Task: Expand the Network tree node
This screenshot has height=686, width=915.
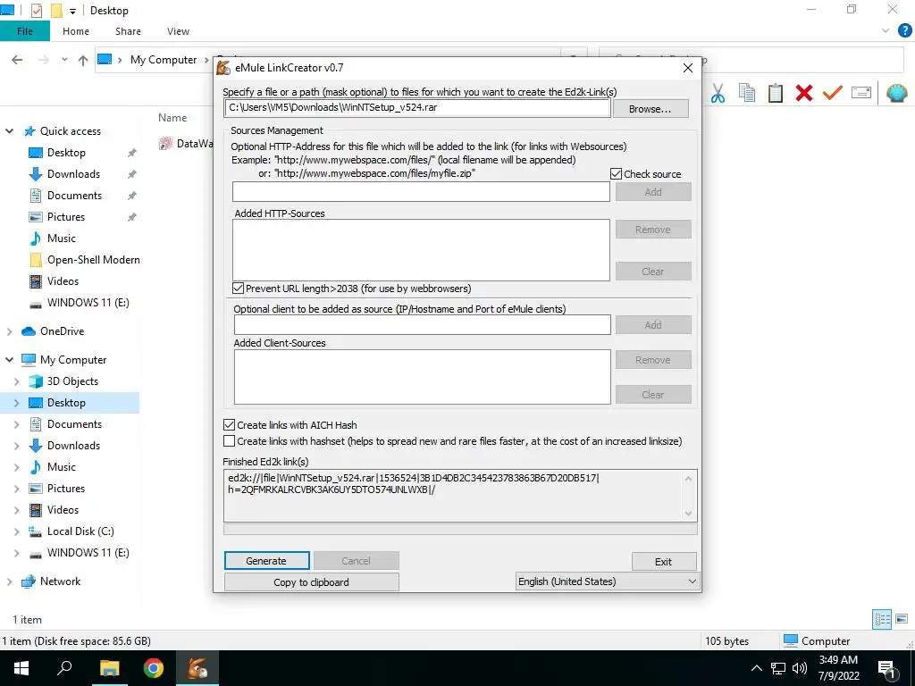Action: [9, 581]
